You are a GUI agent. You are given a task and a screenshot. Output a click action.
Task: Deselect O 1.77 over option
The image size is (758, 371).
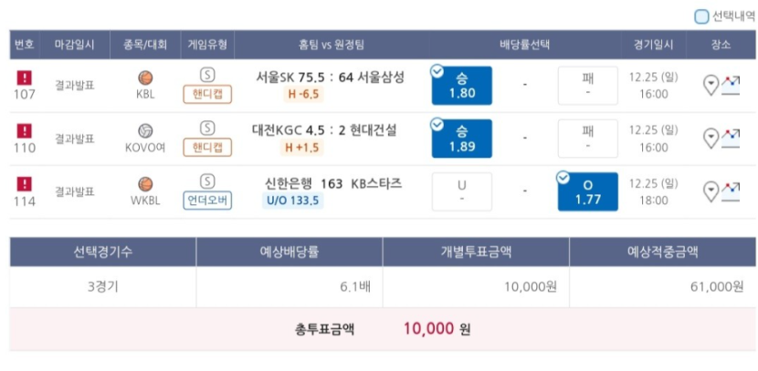(587, 191)
